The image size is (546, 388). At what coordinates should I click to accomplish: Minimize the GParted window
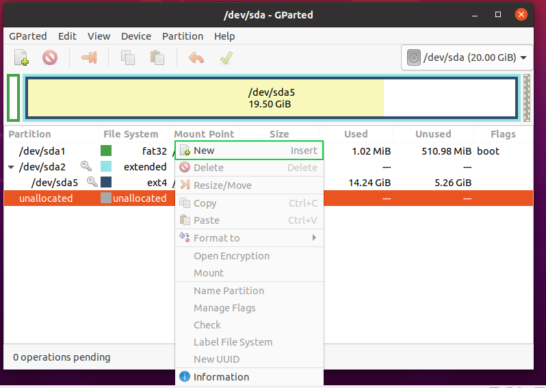pyautogui.click(x=475, y=14)
